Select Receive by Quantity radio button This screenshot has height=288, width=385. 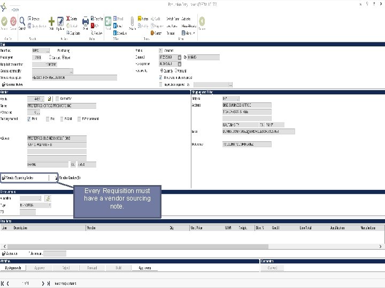[x=162, y=70]
